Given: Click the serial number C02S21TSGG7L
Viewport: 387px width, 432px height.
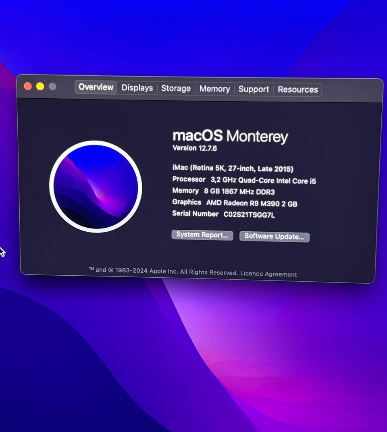Looking at the screenshot, I should pyautogui.click(x=249, y=215).
